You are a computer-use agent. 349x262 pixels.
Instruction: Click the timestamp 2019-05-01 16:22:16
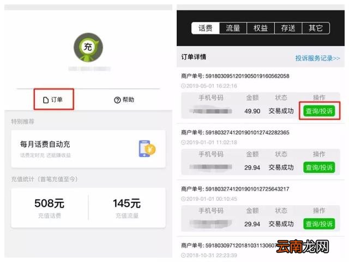coord(211,86)
